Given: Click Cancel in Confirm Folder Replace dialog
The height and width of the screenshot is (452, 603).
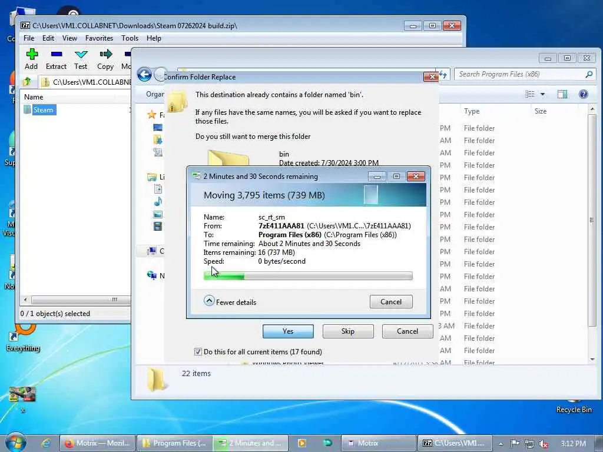Looking at the screenshot, I should pos(407,331).
